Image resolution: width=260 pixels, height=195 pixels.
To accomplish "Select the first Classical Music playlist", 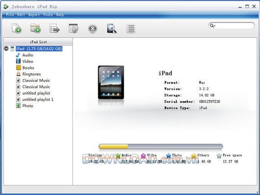I will pyautogui.click(x=36, y=81).
